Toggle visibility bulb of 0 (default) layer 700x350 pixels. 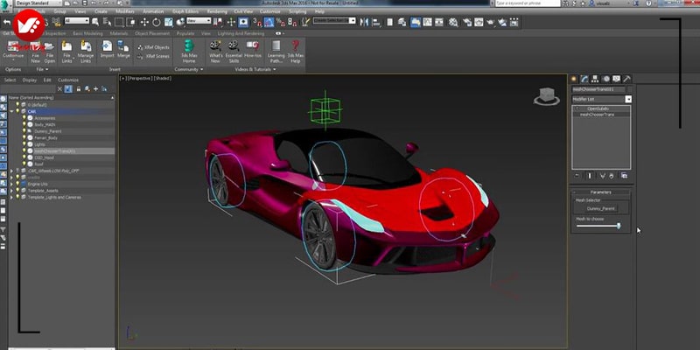pyautogui.click(x=17, y=104)
